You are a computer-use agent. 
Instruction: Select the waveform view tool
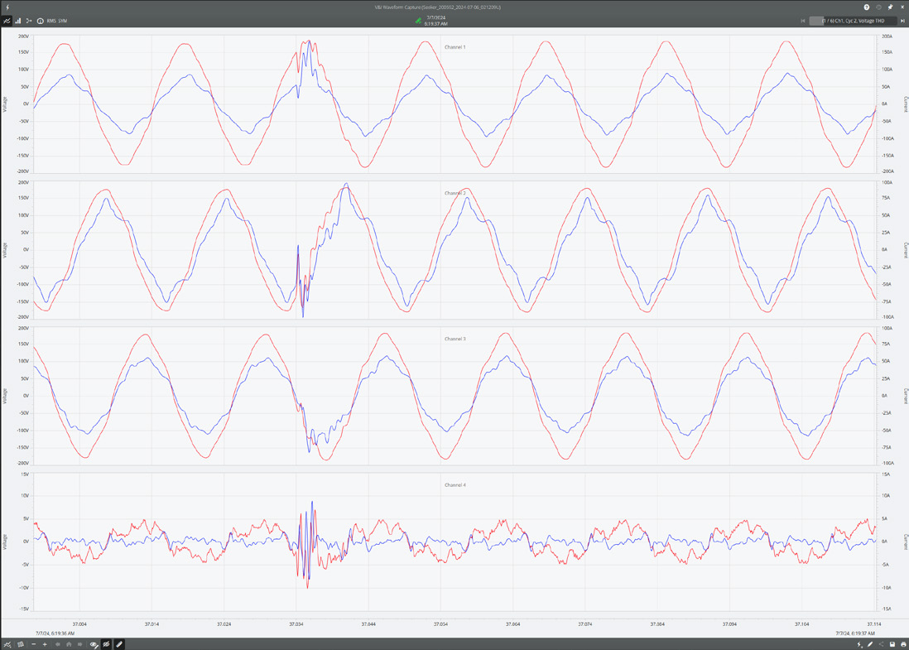point(7,21)
